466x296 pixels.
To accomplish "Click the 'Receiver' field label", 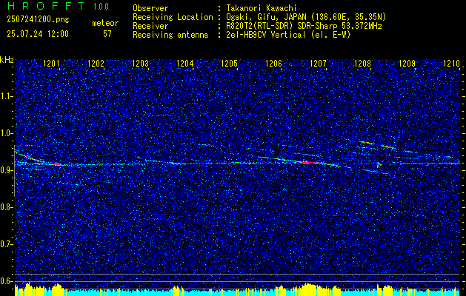I will tap(150, 26).
